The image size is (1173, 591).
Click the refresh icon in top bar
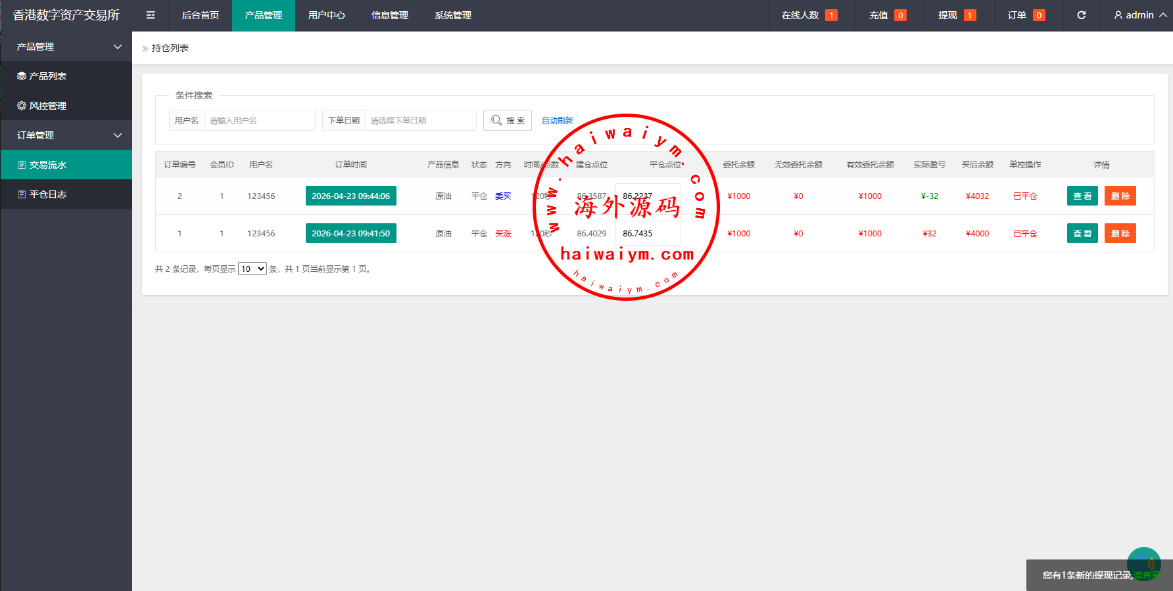click(1082, 15)
